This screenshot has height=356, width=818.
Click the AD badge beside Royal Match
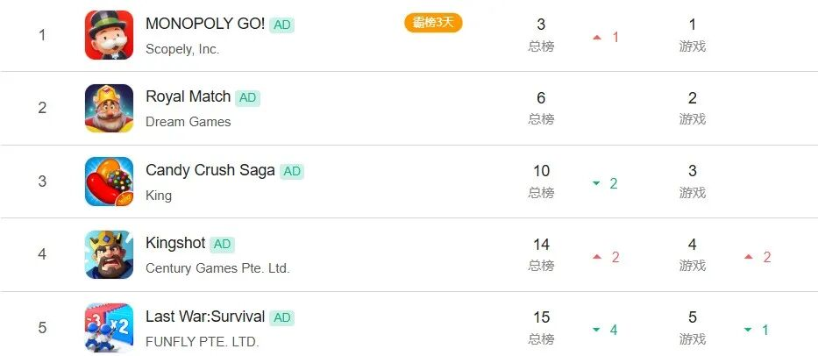pyautogui.click(x=248, y=97)
